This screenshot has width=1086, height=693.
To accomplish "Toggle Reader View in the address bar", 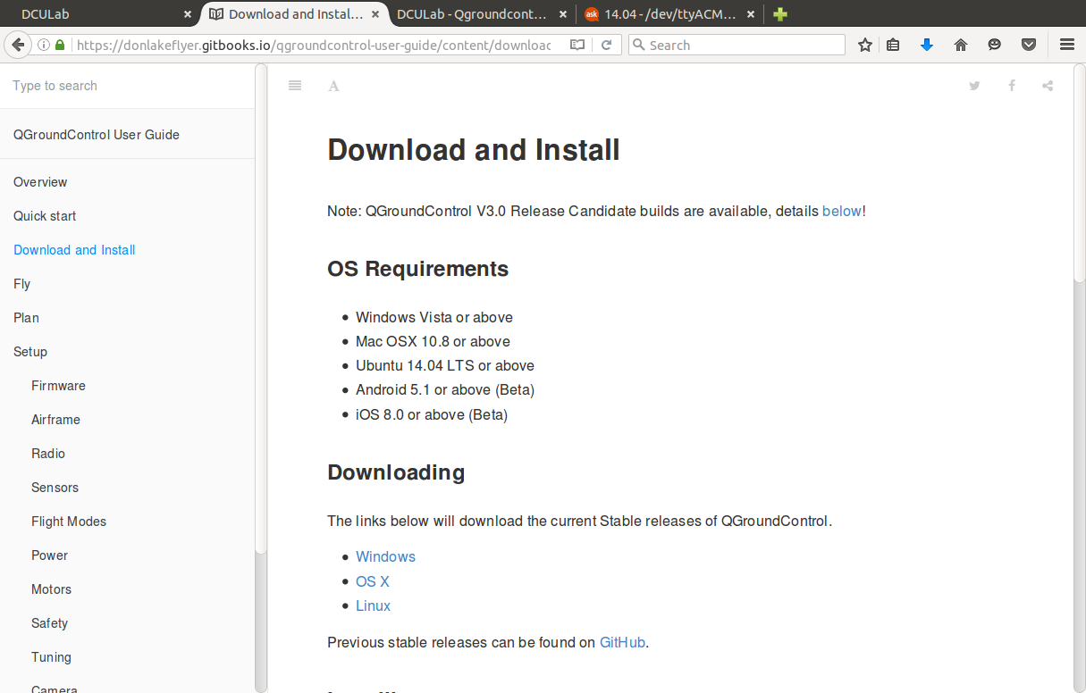I will click(577, 45).
